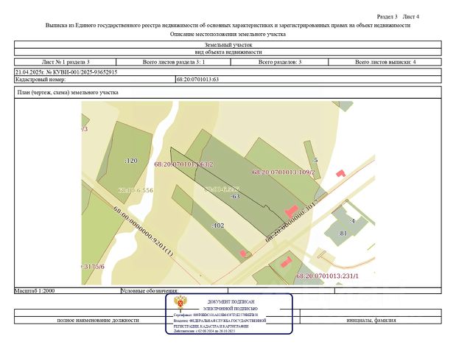Click the 'Действителен:' validity dates line

pyautogui.click(x=204, y=331)
